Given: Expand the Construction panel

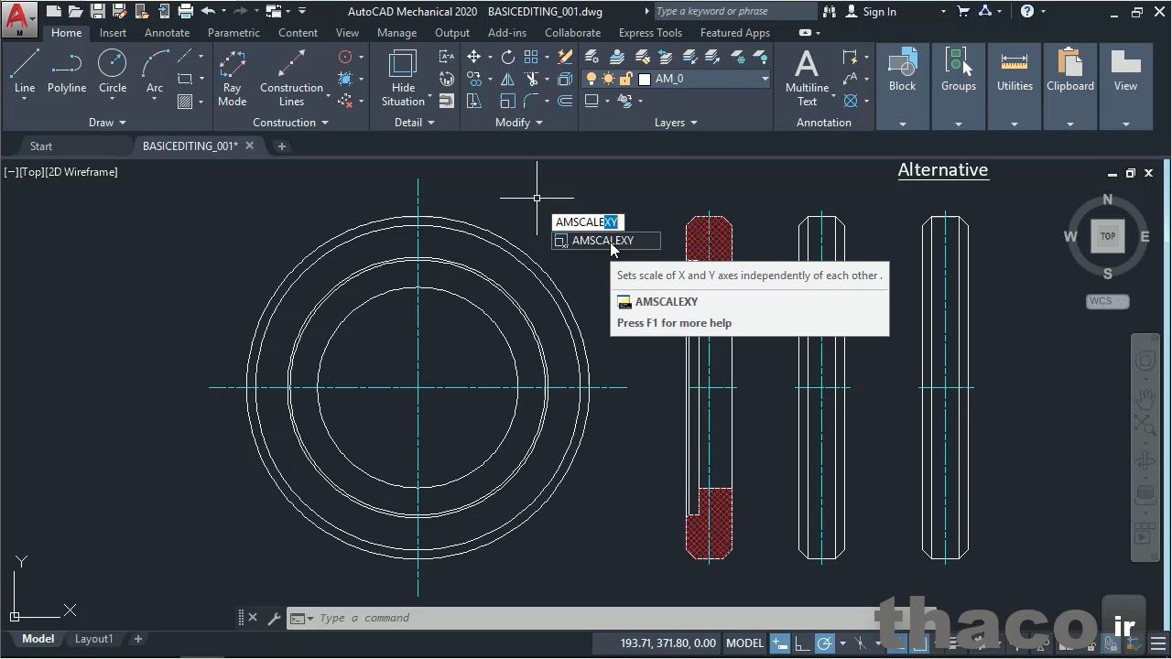Looking at the screenshot, I should [x=290, y=123].
